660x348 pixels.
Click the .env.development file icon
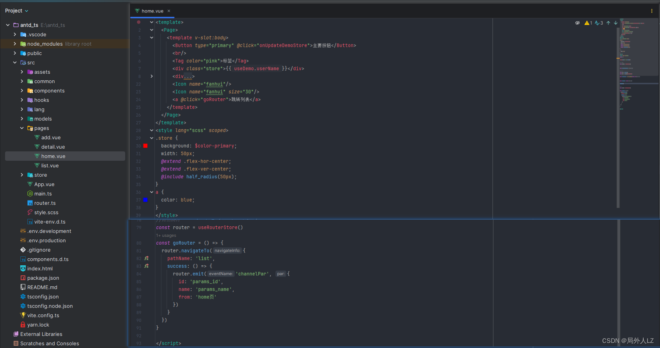click(23, 231)
